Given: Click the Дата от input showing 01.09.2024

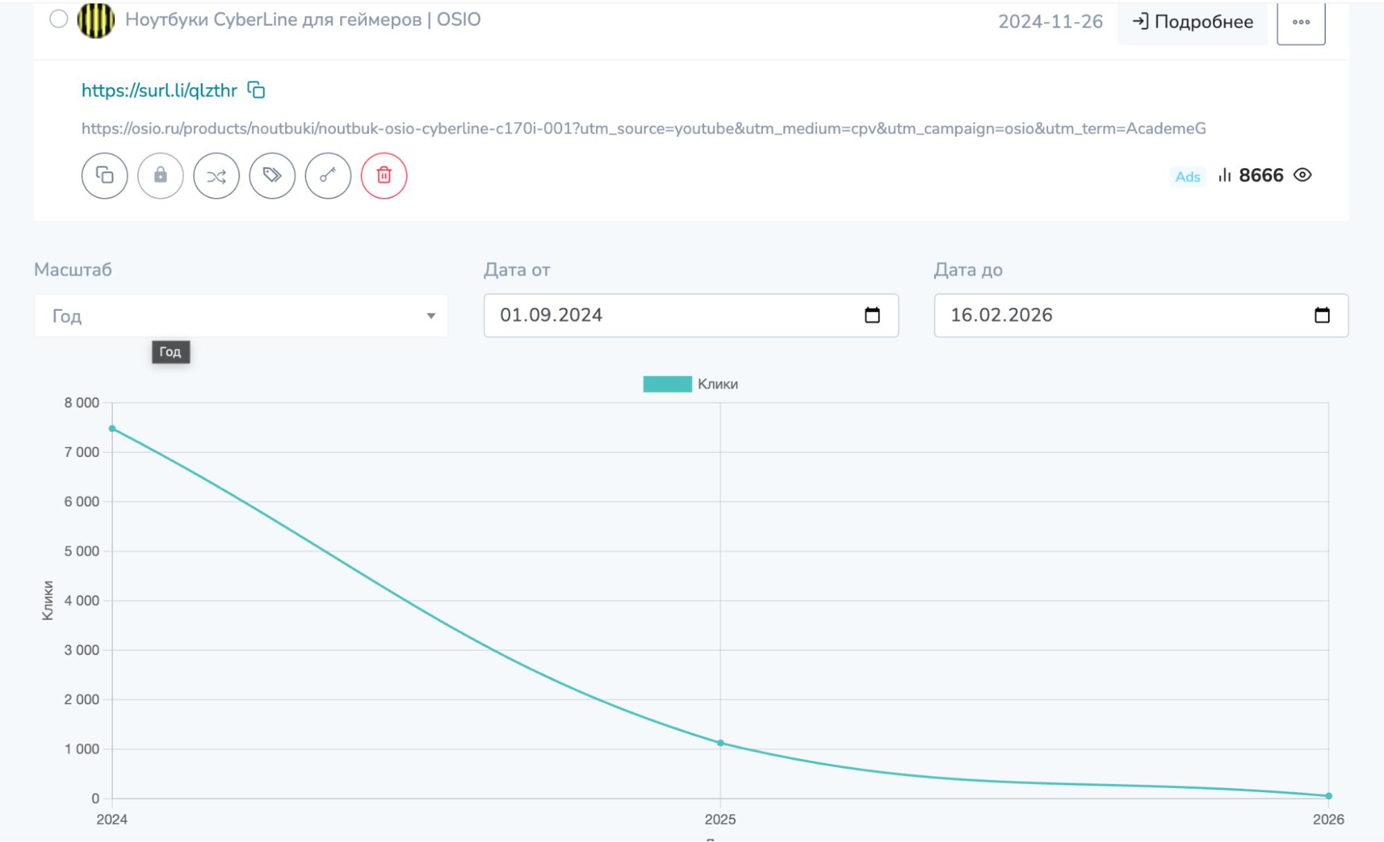Looking at the screenshot, I should coord(665,315).
